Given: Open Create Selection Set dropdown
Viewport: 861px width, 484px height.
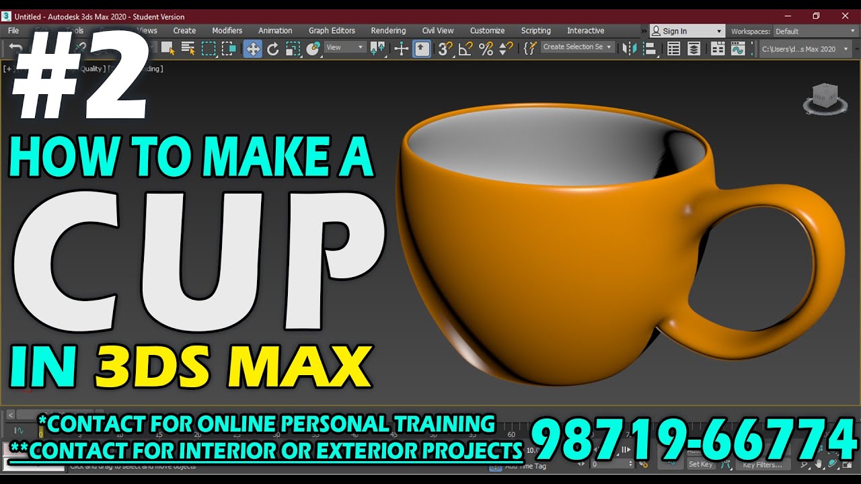Looking at the screenshot, I should [x=578, y=47].
